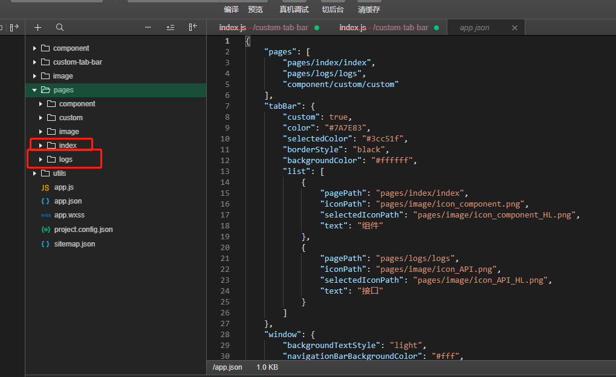Collapse the pages folder arrow
The width and height of the screenshot is (616, 377).
click(34, 90)
